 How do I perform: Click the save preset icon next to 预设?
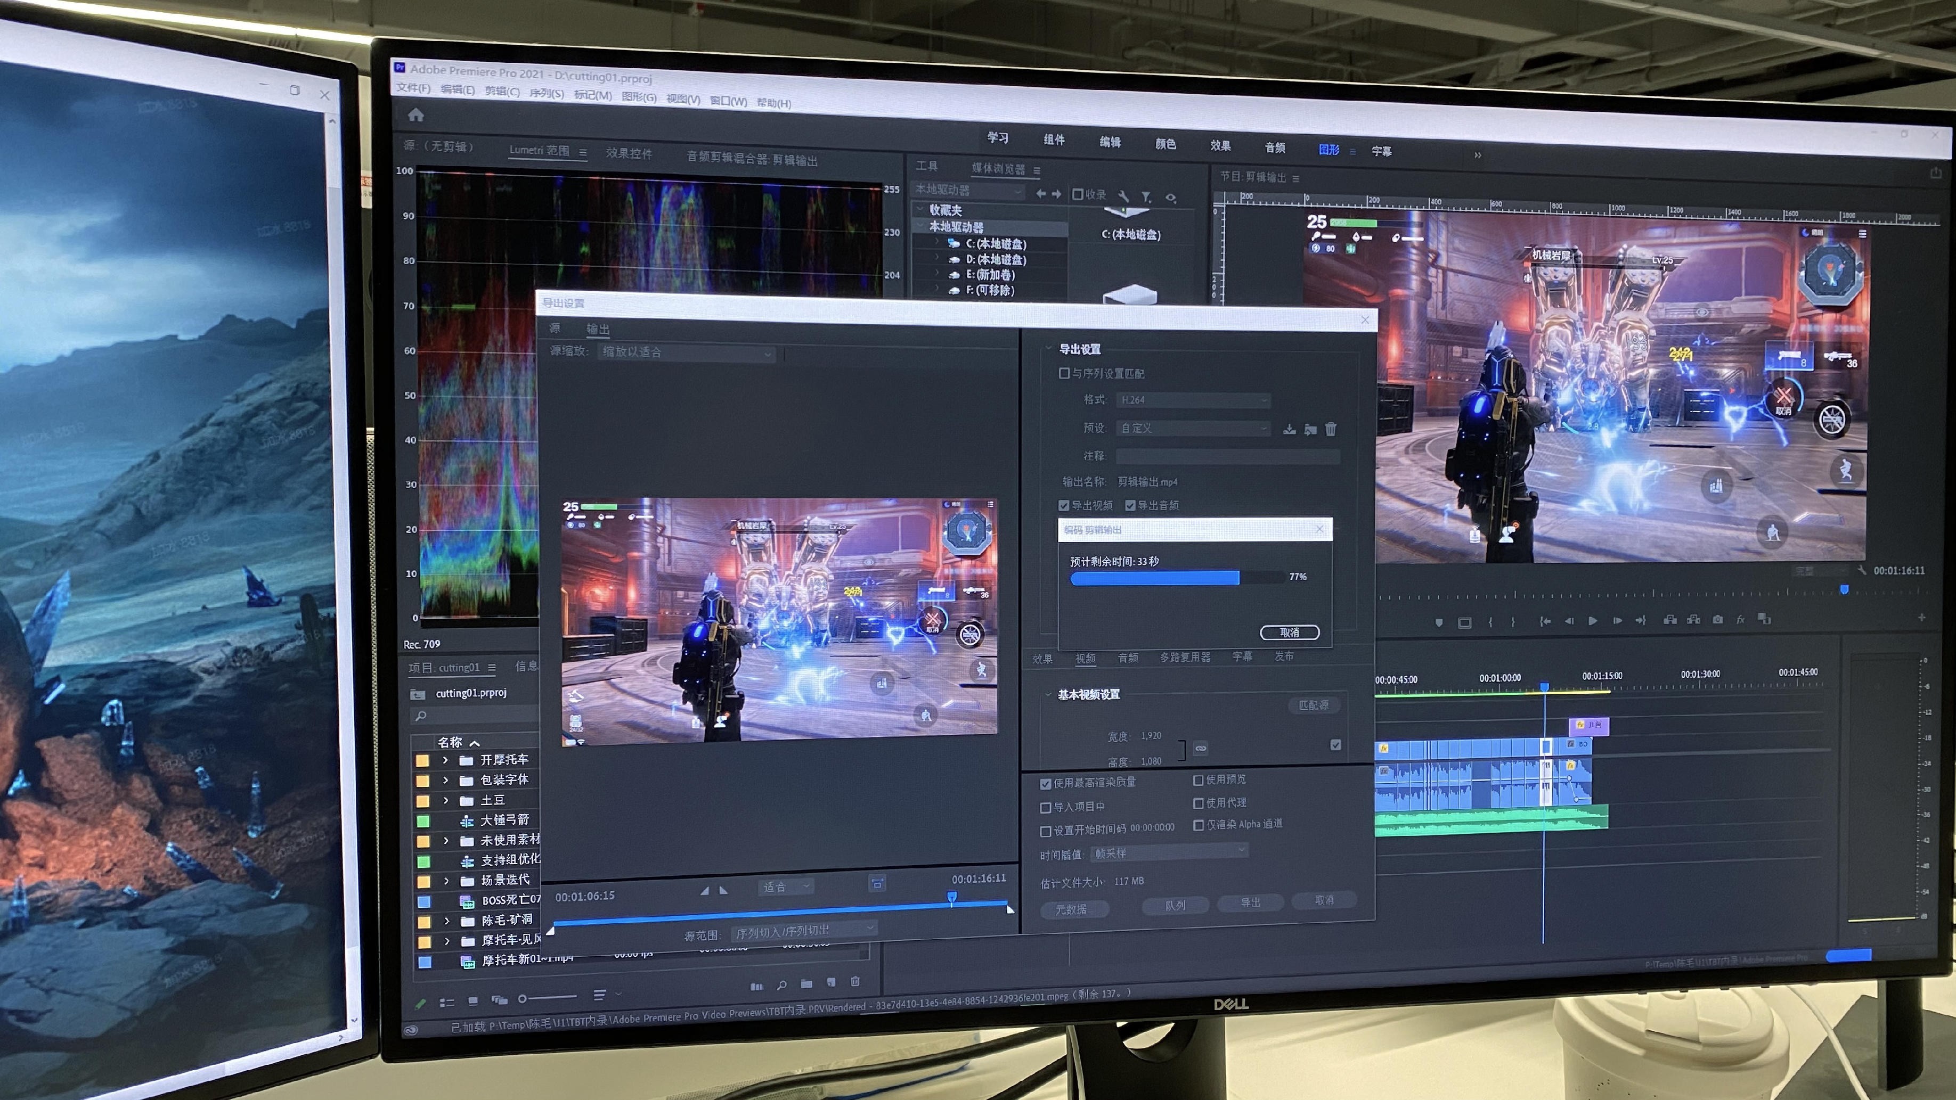[x=1289, y=429]
